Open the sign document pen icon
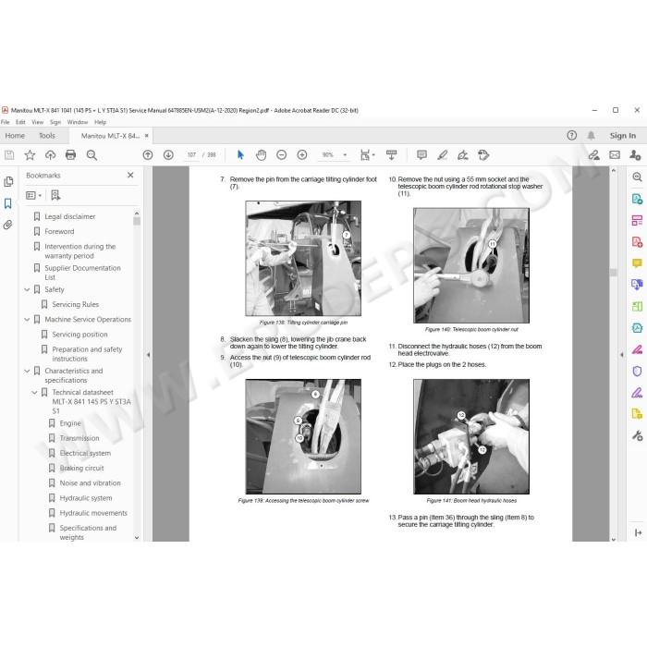 (x=463, y=155)
